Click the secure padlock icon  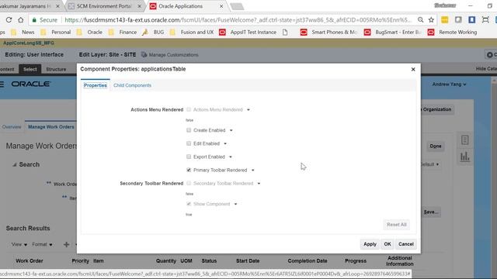[x=34, y=20]
